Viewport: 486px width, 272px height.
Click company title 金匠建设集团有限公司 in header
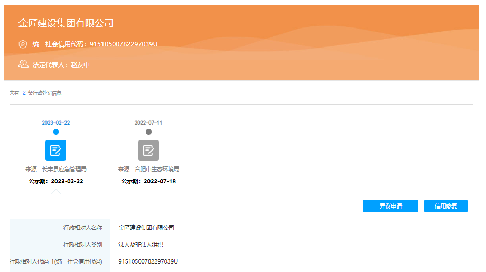66,23
